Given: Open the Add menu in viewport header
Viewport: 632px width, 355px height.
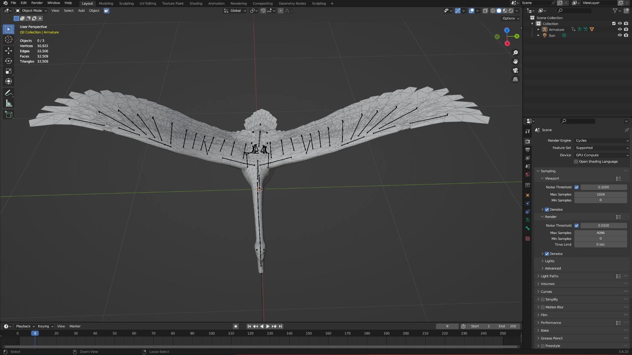Looking at the screenshot, I should 81,11.
